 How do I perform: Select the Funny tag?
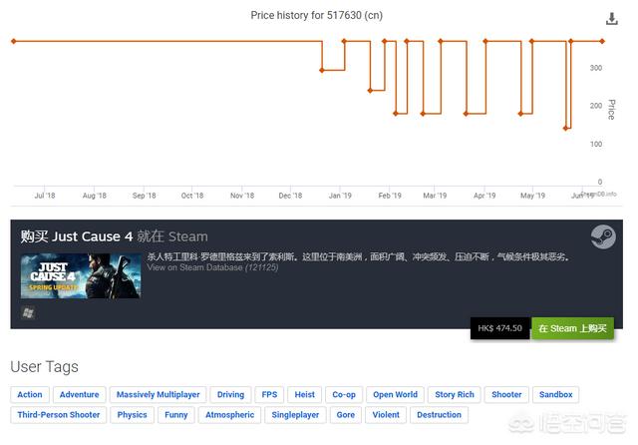coord(176,415)
